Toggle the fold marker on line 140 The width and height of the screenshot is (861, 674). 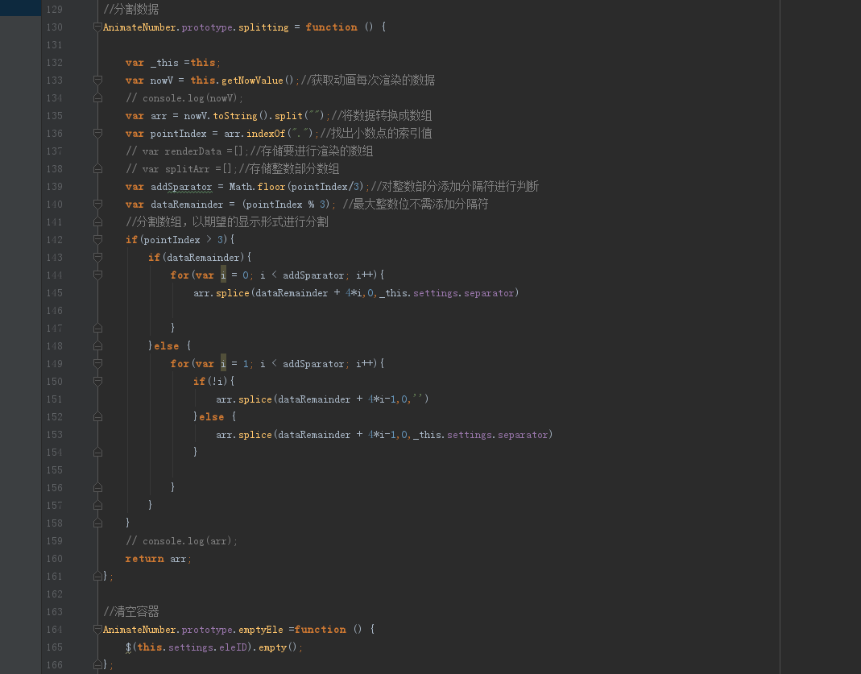pyautogui.click(x=97, y=205)
